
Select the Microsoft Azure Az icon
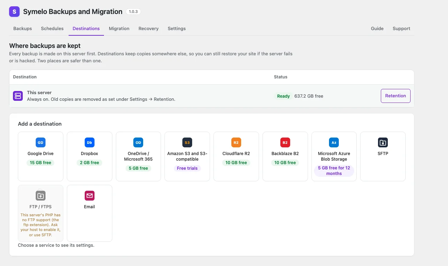click(334, 142)
